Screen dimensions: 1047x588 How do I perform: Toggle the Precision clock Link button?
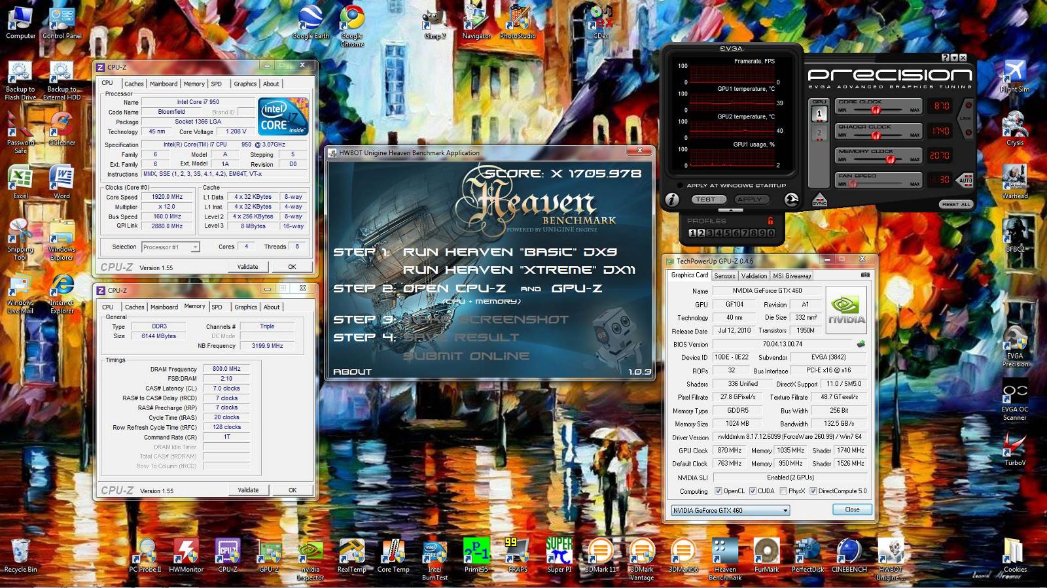click(x=966, y=118)
